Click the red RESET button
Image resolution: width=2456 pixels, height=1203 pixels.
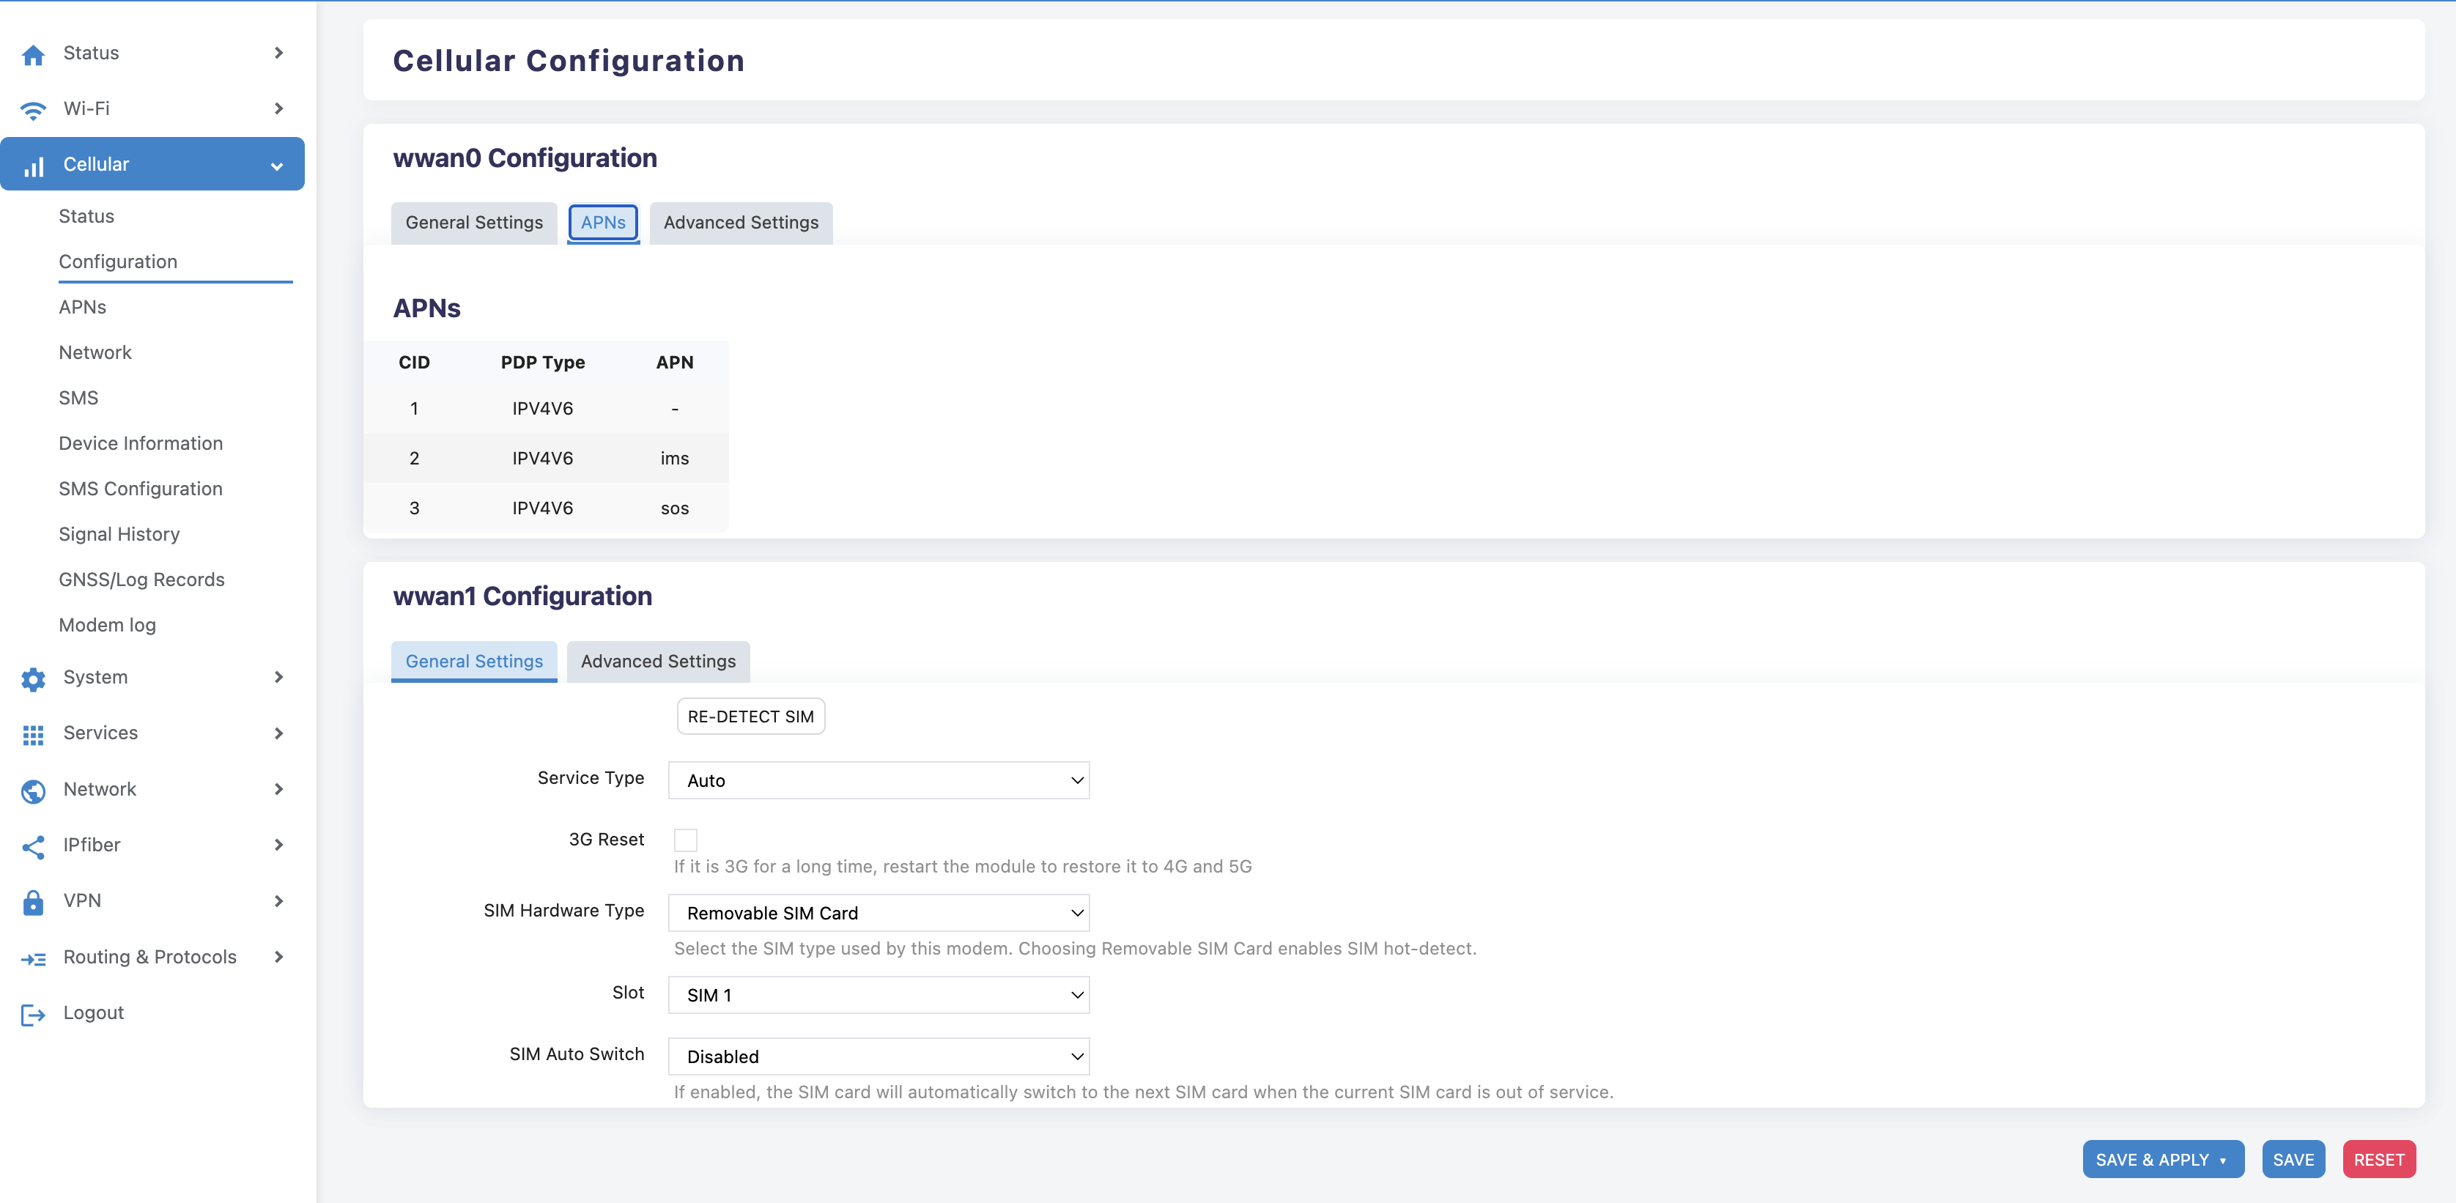(x=2379, y=1159)
